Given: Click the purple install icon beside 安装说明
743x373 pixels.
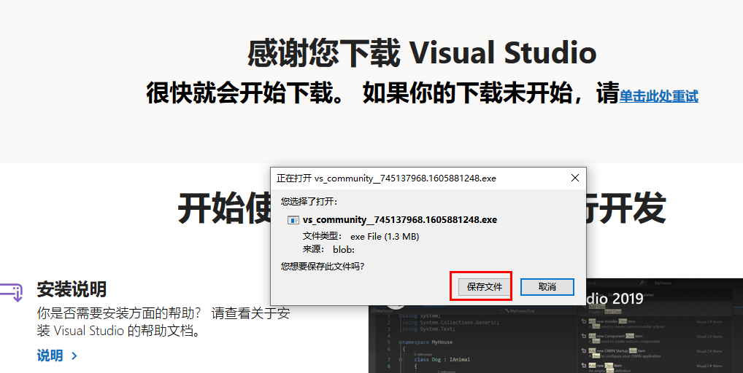Looking at the screenshot, I should 11,292.
